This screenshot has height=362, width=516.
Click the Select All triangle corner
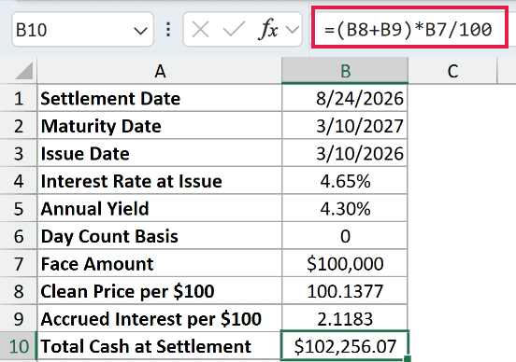(23, 71)
